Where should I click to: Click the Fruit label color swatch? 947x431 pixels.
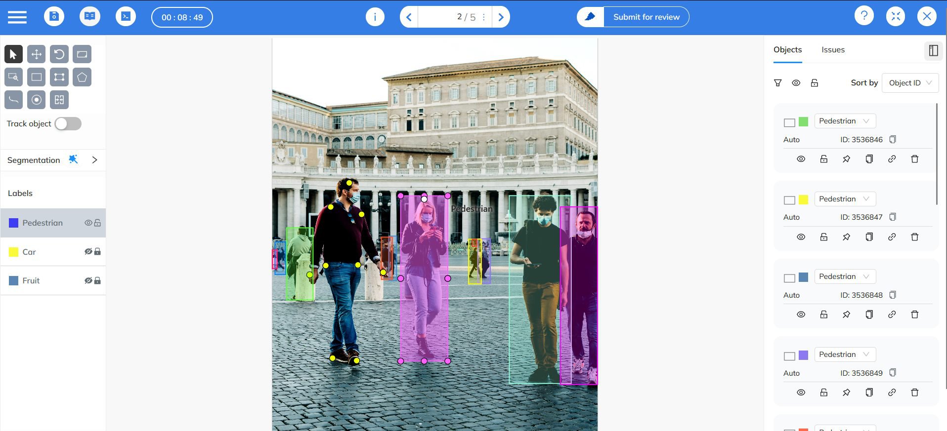(x=14, y=281)
